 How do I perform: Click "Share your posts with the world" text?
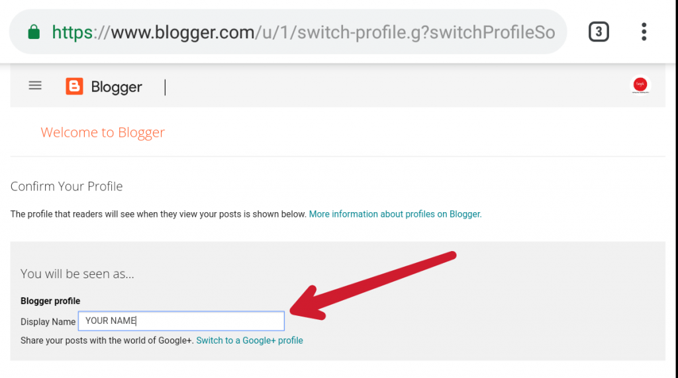tap(107, 340)
